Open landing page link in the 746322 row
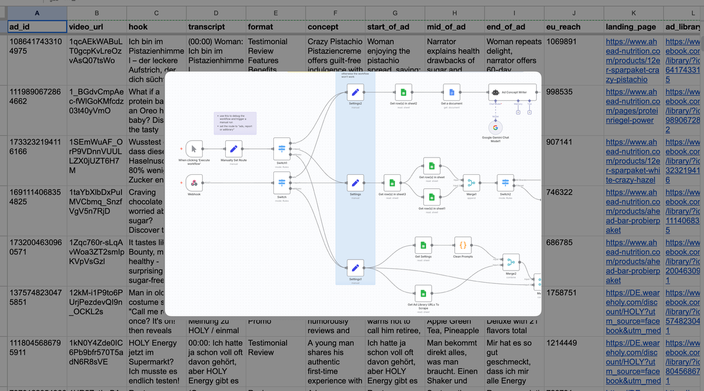The height and width of the screenshot is (391, 704). tap(633, 211)
